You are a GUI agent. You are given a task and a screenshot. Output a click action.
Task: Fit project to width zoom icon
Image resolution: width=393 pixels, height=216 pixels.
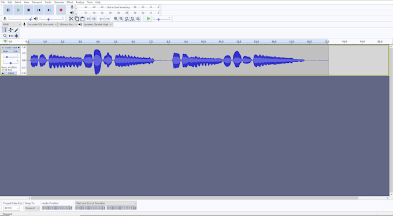click(132, 19)
